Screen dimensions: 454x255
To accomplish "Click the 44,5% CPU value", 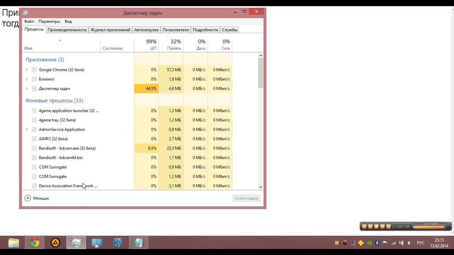I will (x=151, y=89).
